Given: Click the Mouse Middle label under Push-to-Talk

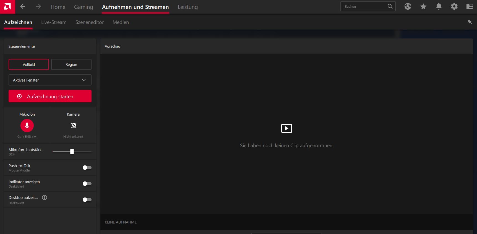Looking at the screenshot, I should point(19,170).
